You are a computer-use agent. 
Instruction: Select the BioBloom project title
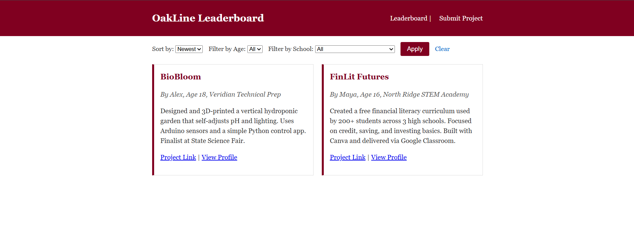(181, 77)
